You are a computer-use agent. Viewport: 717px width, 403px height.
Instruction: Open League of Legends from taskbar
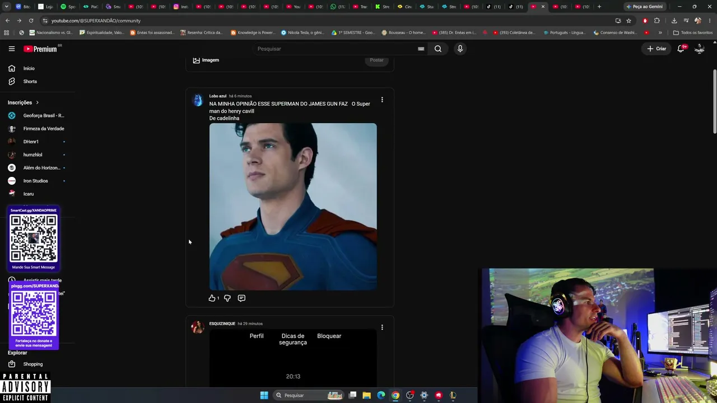453,395
